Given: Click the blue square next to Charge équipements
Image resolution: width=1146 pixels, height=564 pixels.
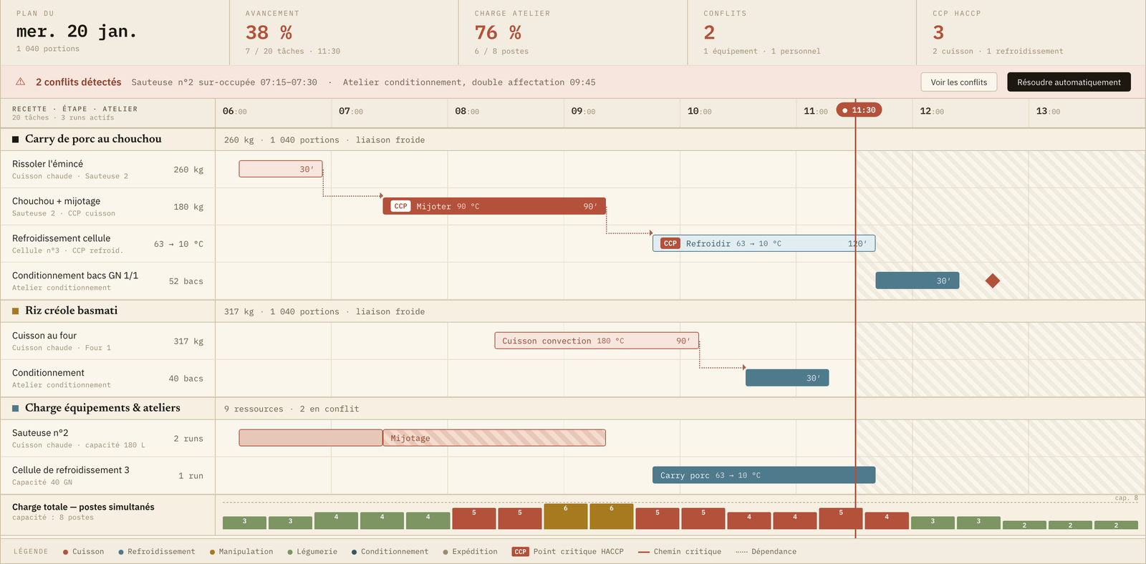Looking at the screenshot, I should tap(16, 409).
